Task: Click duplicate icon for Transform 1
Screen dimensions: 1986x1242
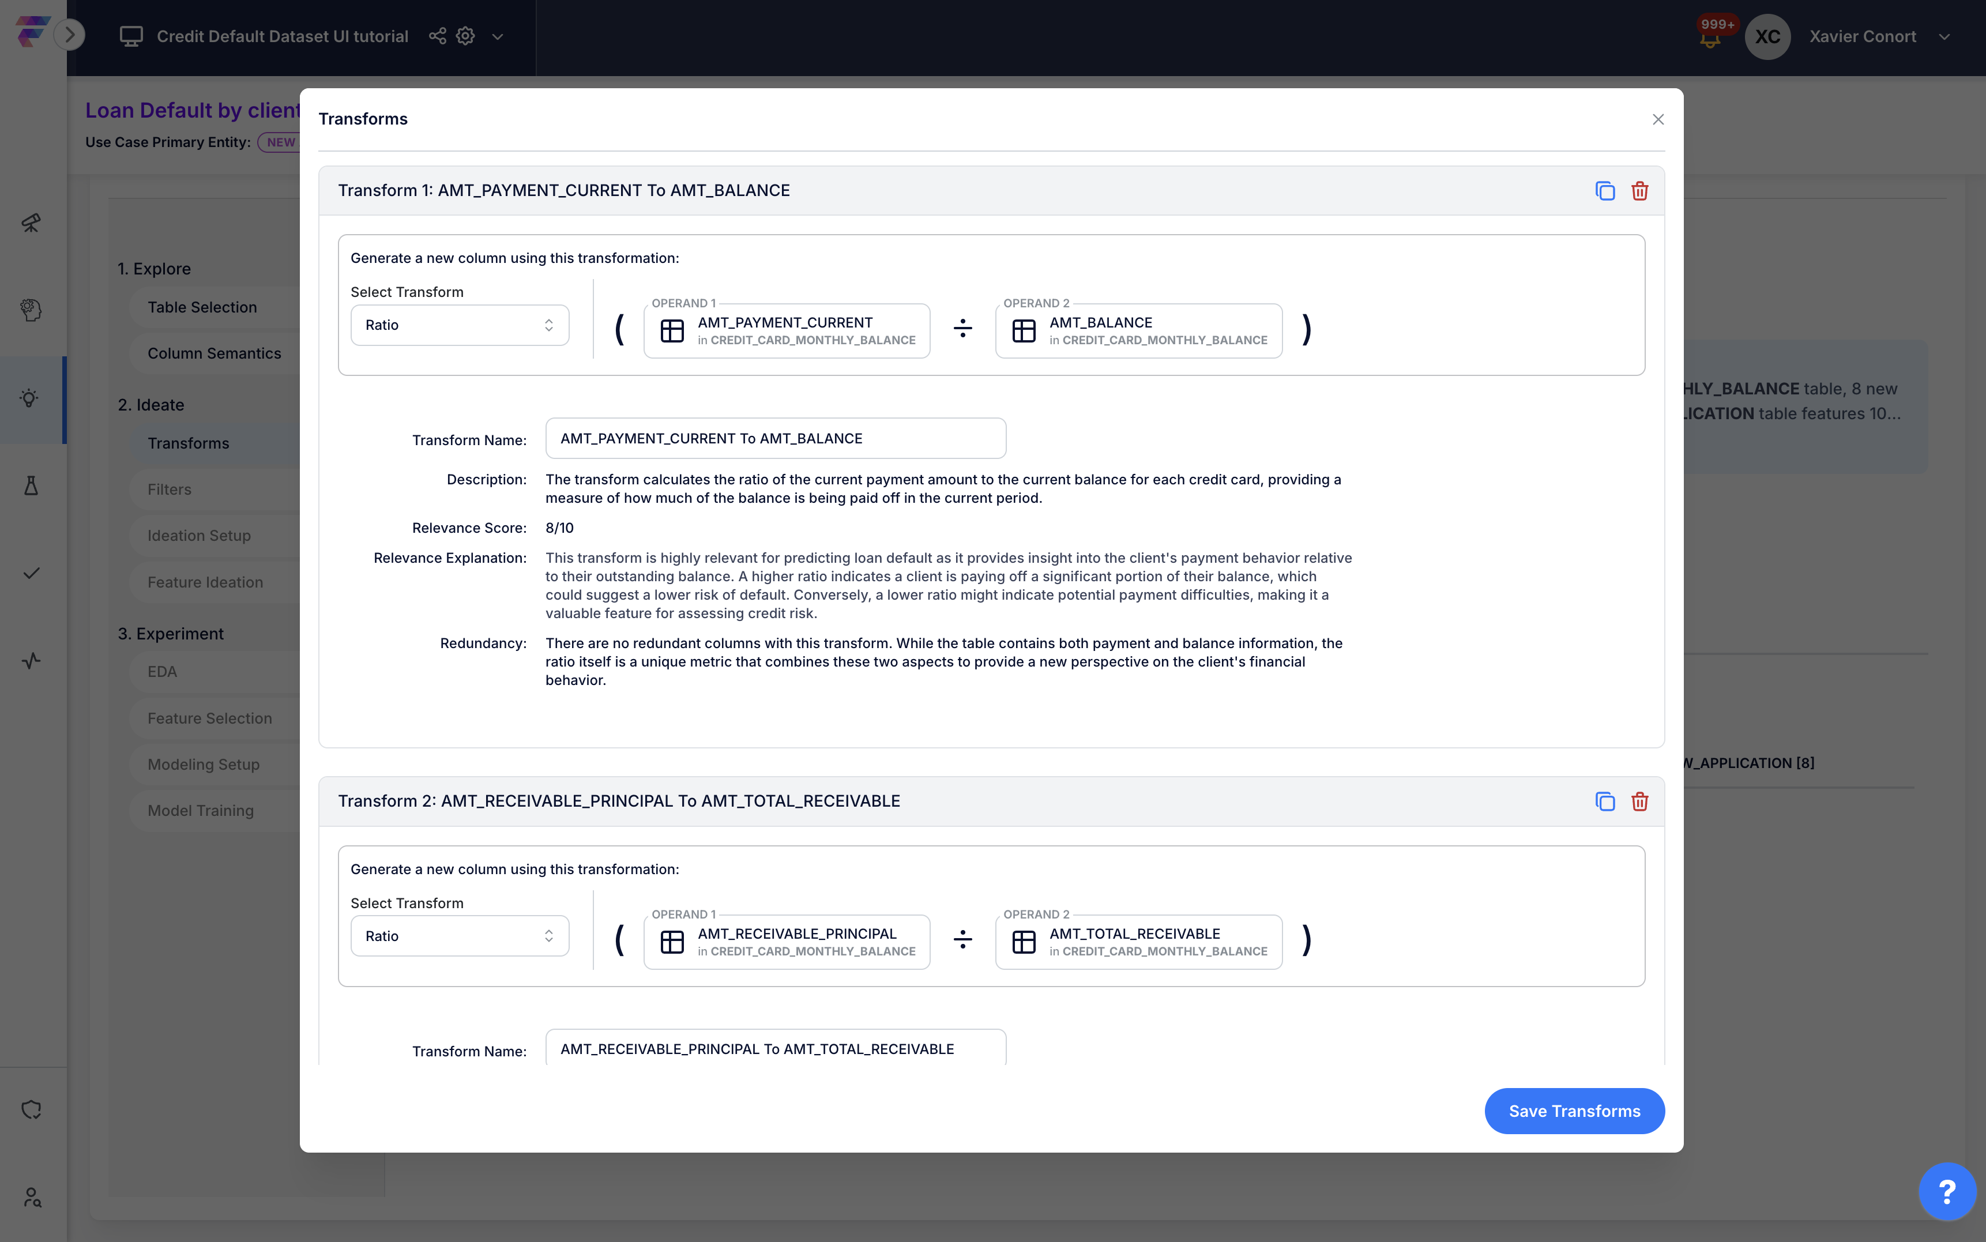Action: (x=1604, y=191)
